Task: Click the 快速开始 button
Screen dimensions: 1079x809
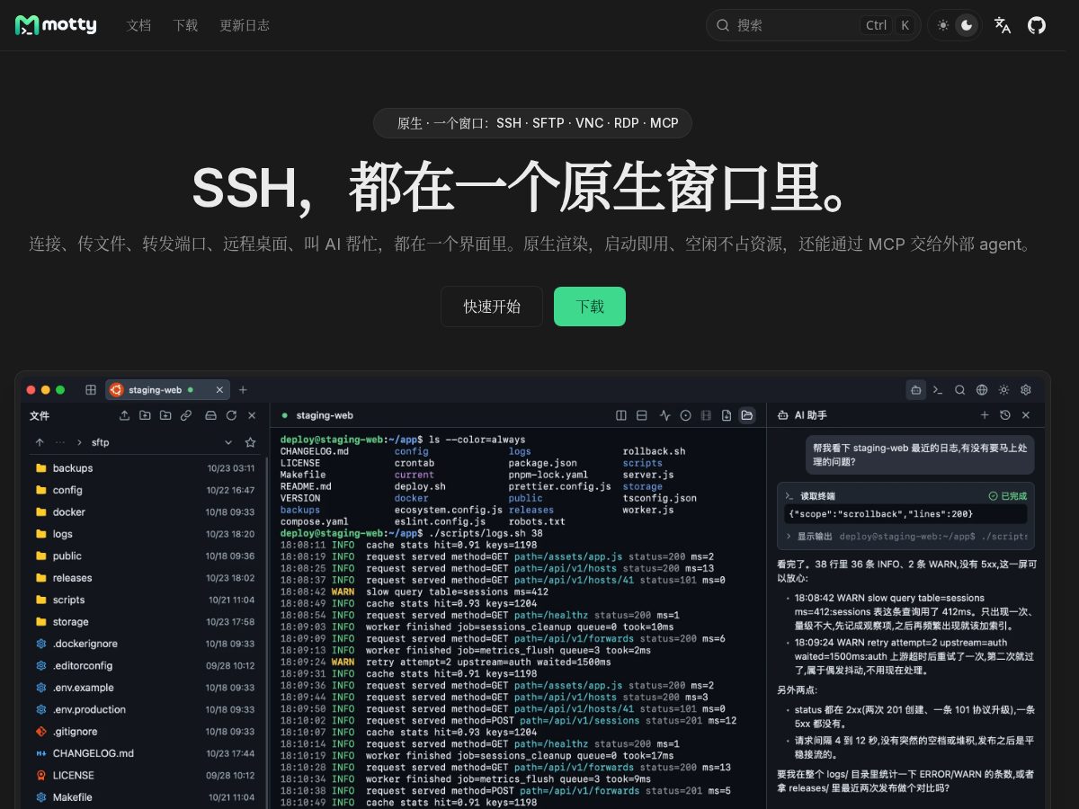Action: (x=492, y=307)
